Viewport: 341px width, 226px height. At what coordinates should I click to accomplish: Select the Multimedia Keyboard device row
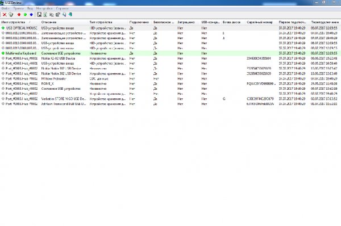[170, 53]
